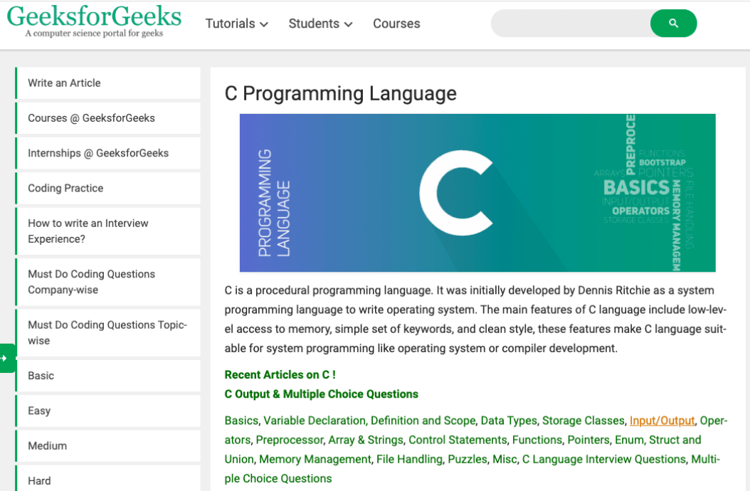
Task: Open the highlighted Input/Output link
Action: (x=662, y=421)
